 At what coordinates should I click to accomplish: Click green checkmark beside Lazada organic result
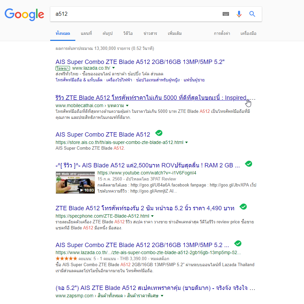238,243
